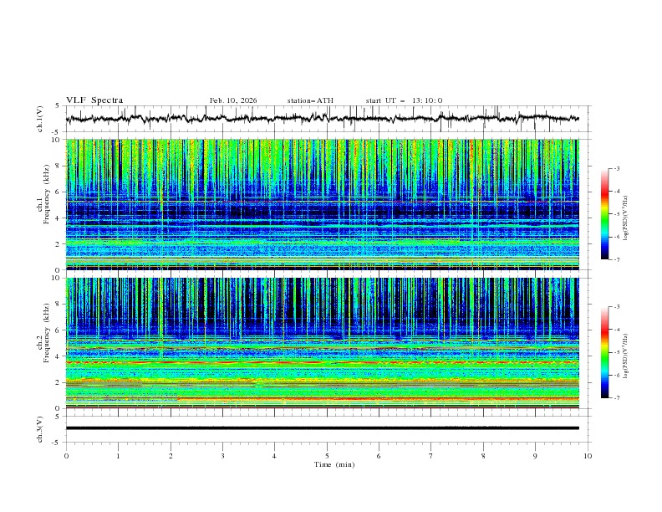Click the ch.1 'Frequency (kHz)' axis label
Image resolution: width=662 pixels, height=512 pixels.
click(x=46, y=195)
